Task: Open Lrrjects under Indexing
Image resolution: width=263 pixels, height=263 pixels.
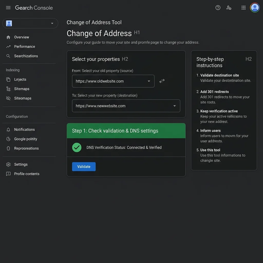Action: [x=20, y=80]
